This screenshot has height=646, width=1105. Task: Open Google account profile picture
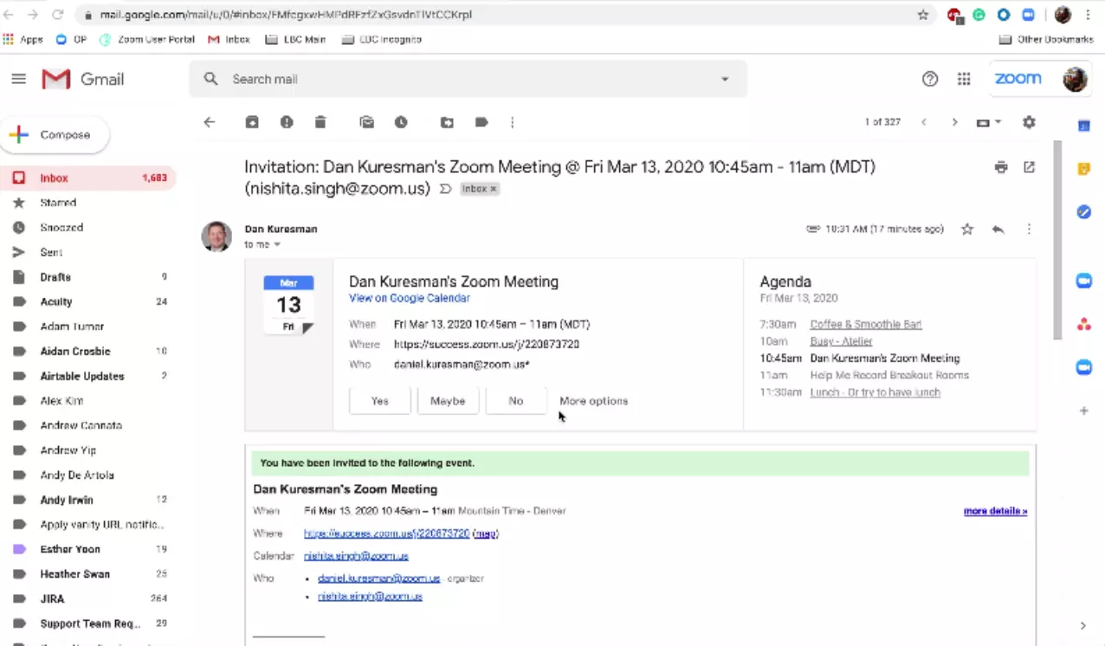pyautogui.click(x=1076, y=79)
